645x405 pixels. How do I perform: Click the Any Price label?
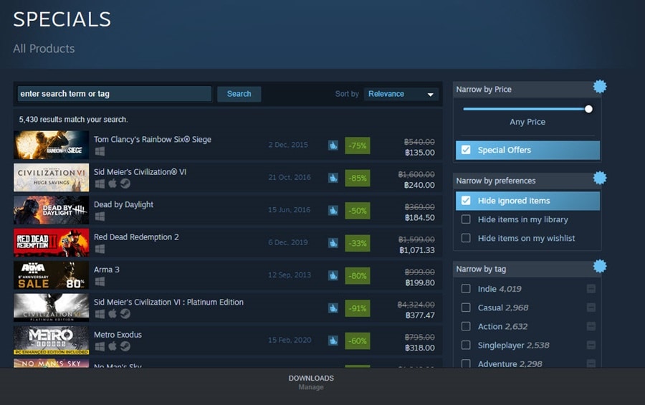(x=527, y=122)
